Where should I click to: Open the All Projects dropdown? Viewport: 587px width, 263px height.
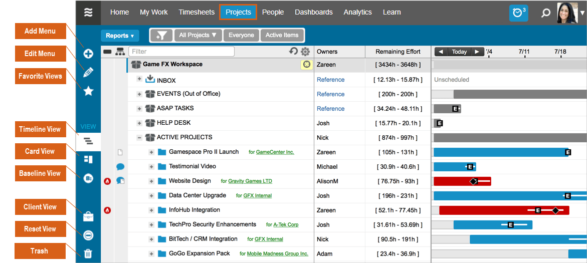(x=198, y=35)
